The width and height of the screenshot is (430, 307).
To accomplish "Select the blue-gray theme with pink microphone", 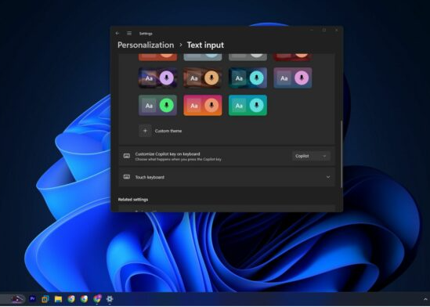I will pos(293,78).
